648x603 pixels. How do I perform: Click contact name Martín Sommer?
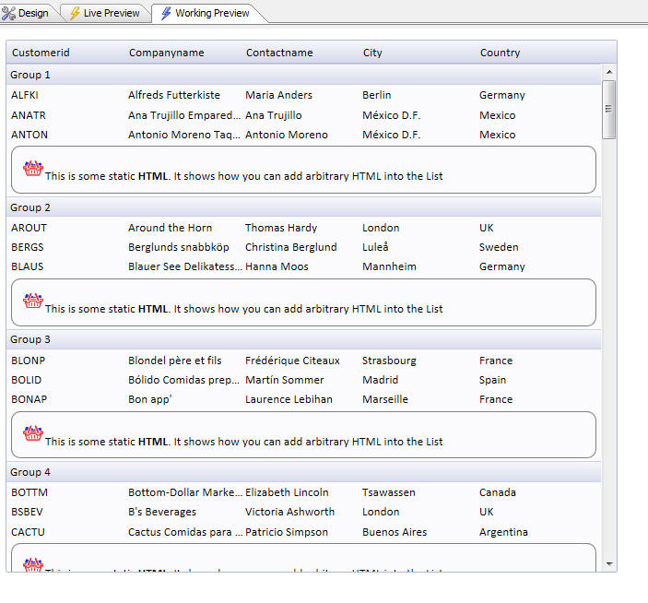(285, 380)
